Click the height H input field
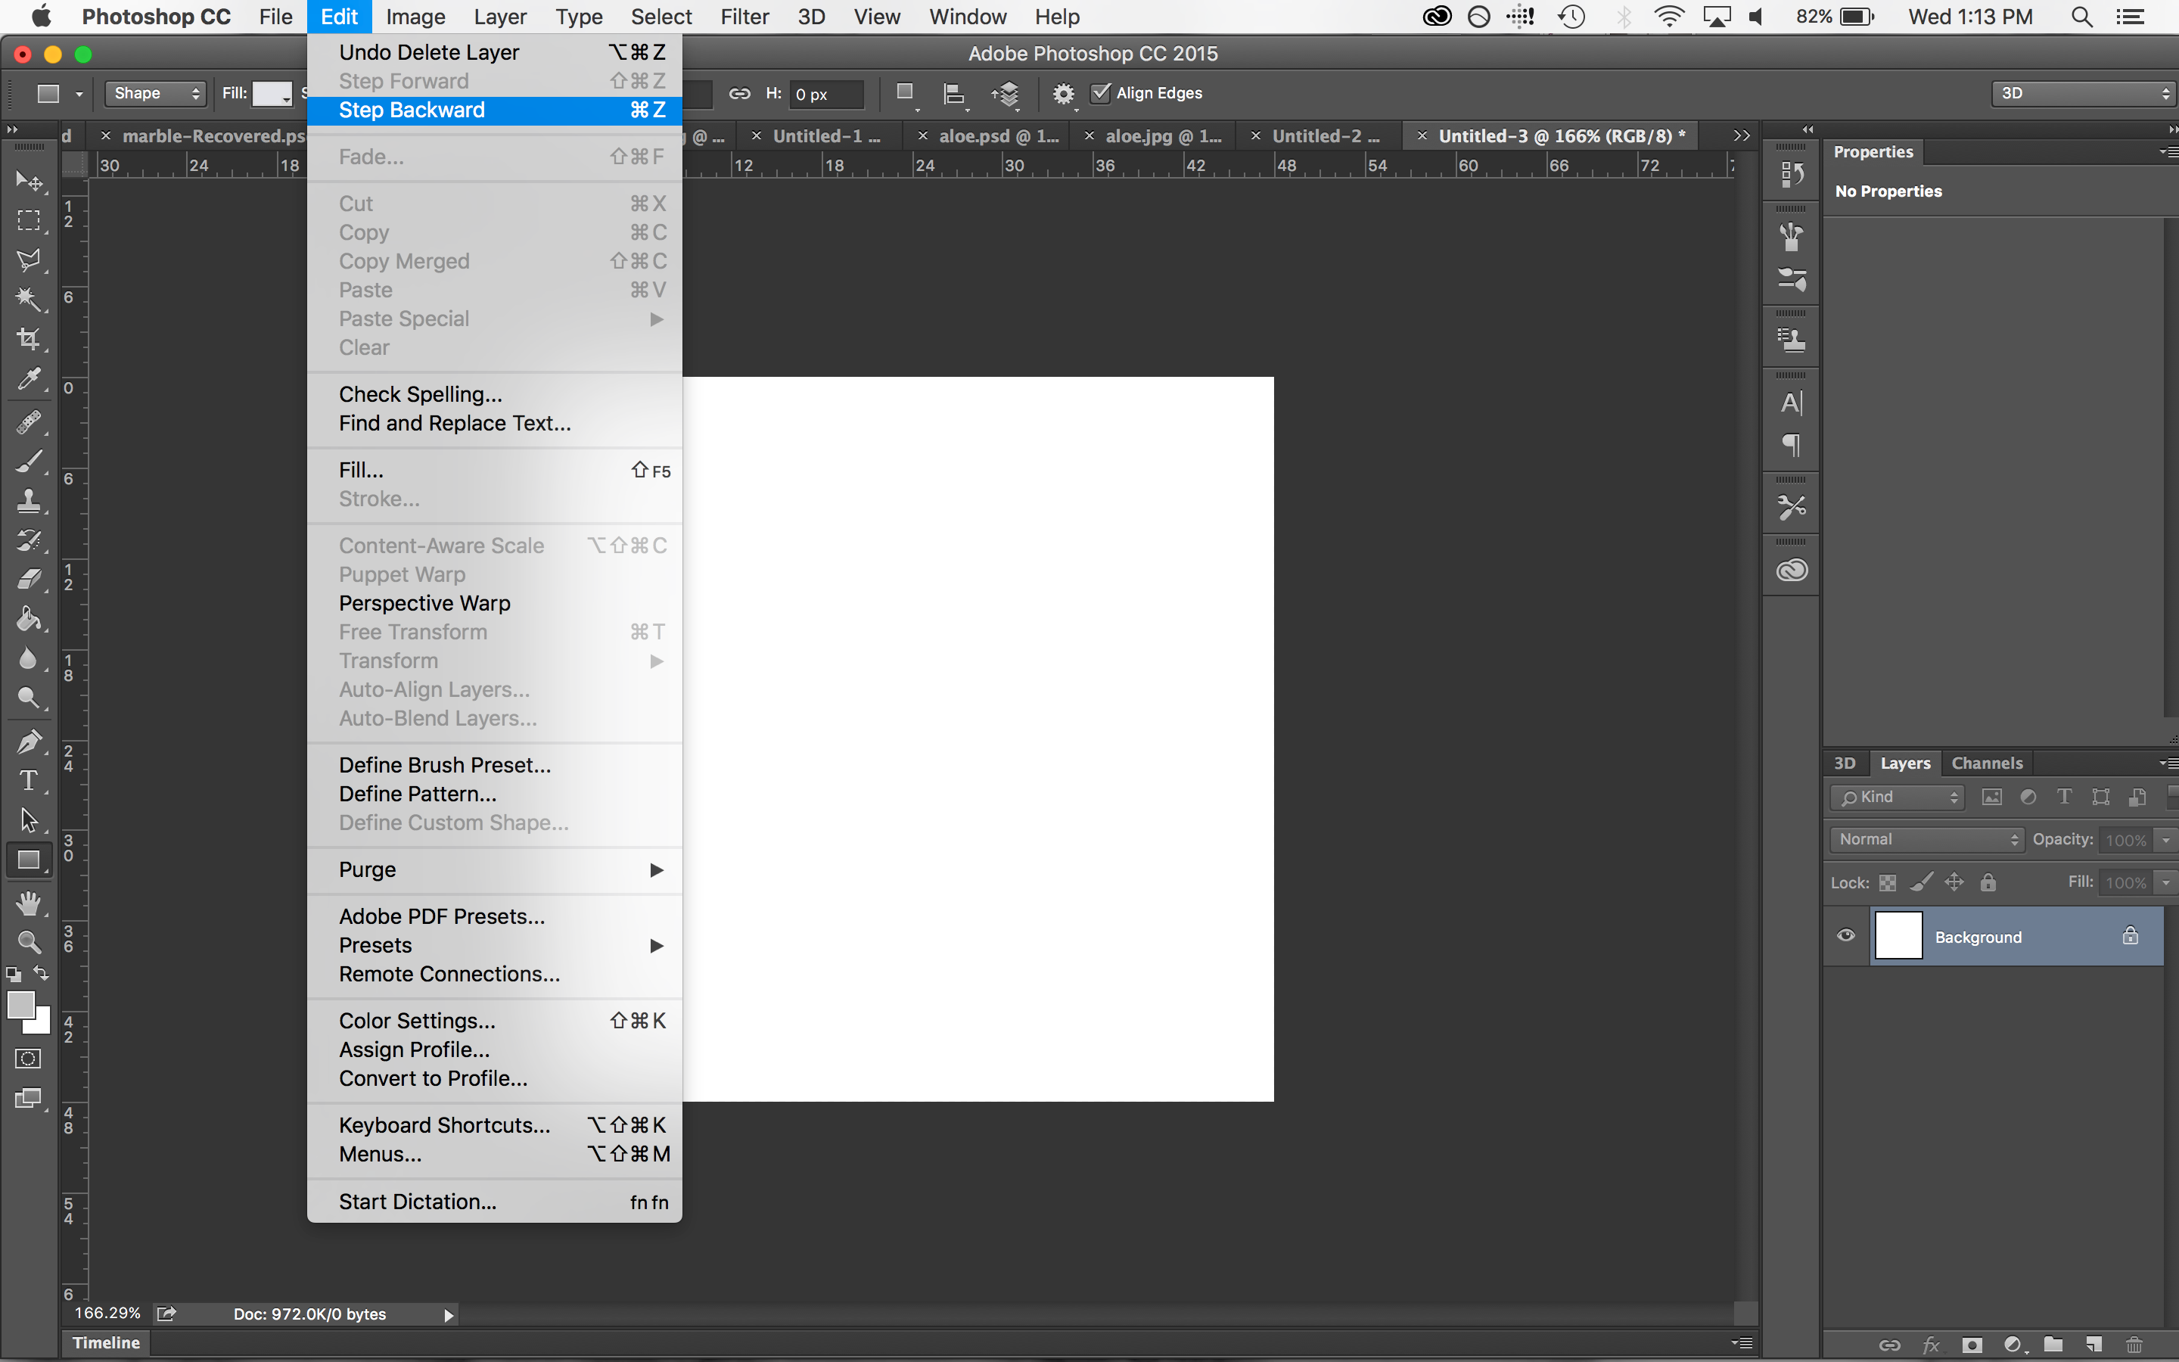 (825, 94)
